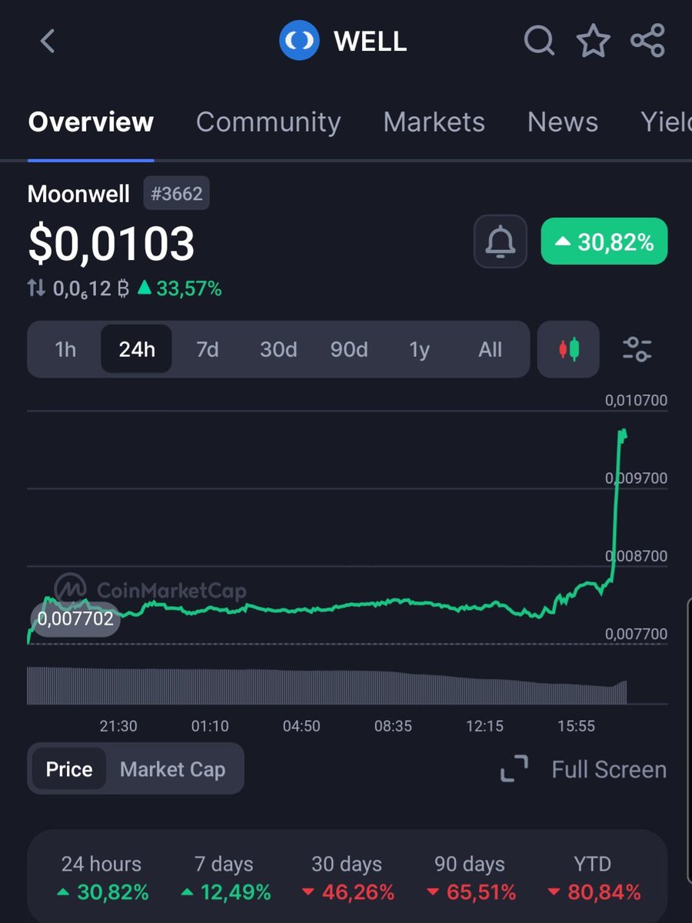Go to the News tab
This screenshot has height=923, width=692.
click(x=563, y=122)
